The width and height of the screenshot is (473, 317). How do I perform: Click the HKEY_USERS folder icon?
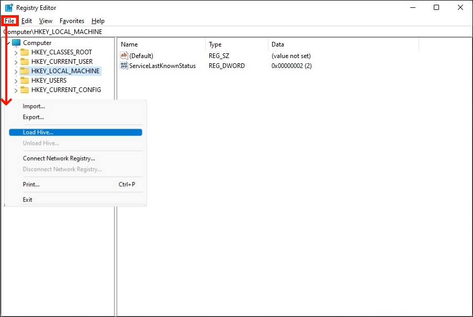[25, 81]
